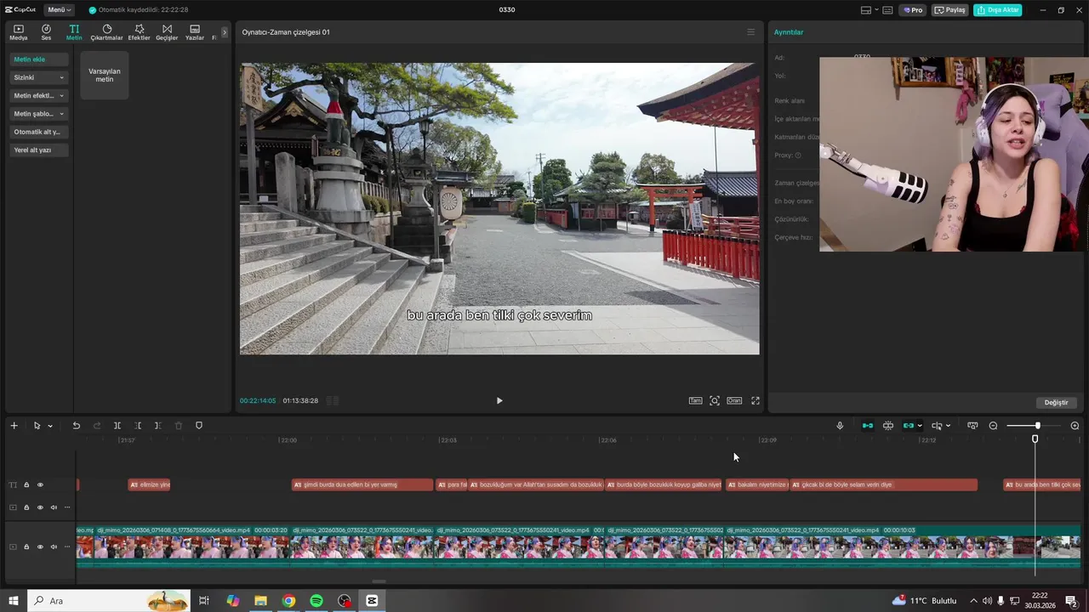Click the timeline playhead marker
The image size is (1089, 612).
[1035, 439]
